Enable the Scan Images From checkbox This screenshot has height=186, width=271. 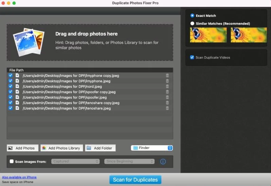click(12, 162)
